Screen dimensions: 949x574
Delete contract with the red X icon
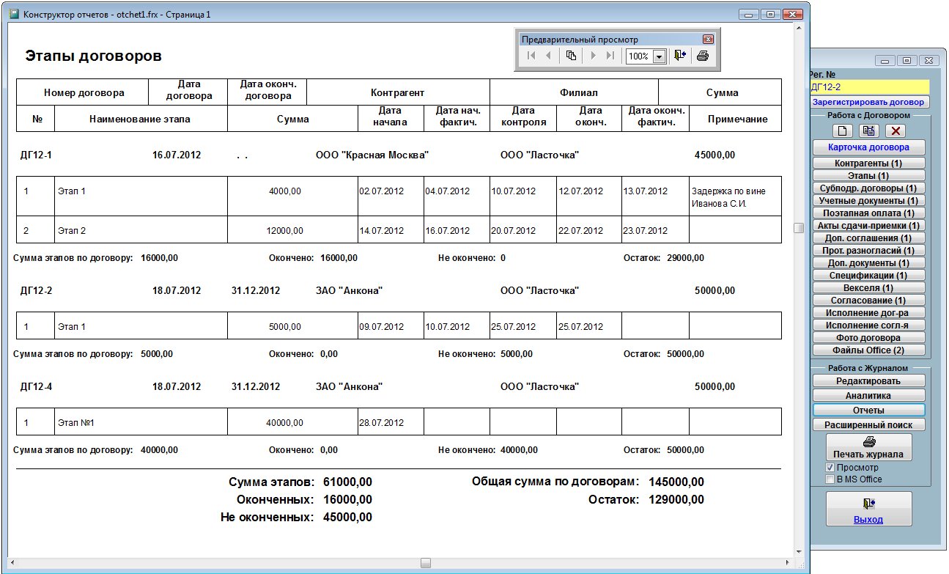click(896, 131)
